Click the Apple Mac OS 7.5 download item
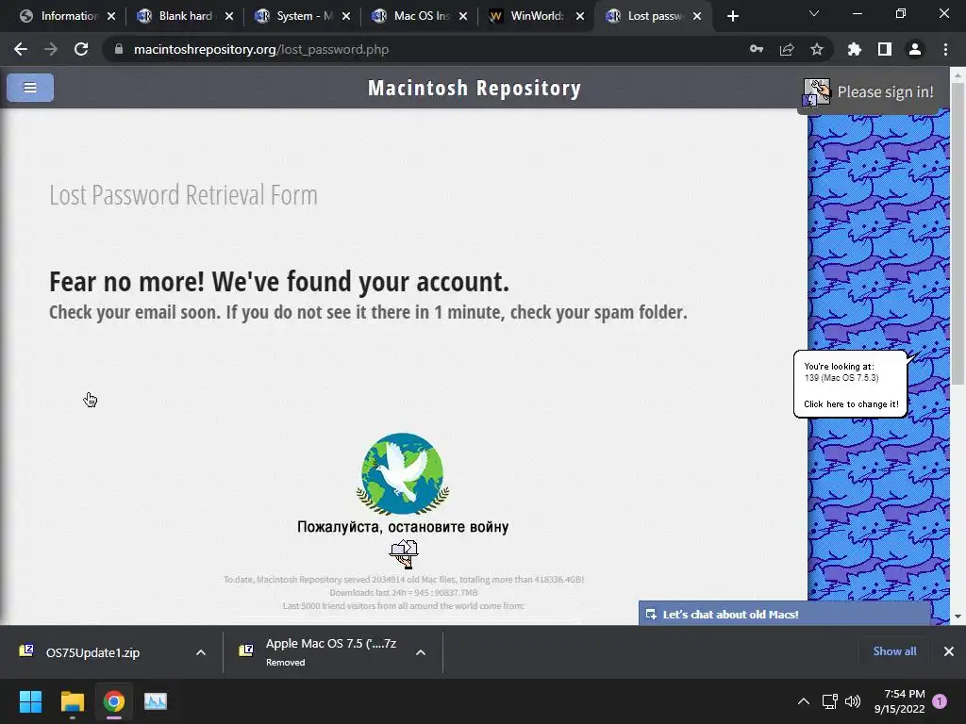 pyautogui.click(x=331, y=651)
